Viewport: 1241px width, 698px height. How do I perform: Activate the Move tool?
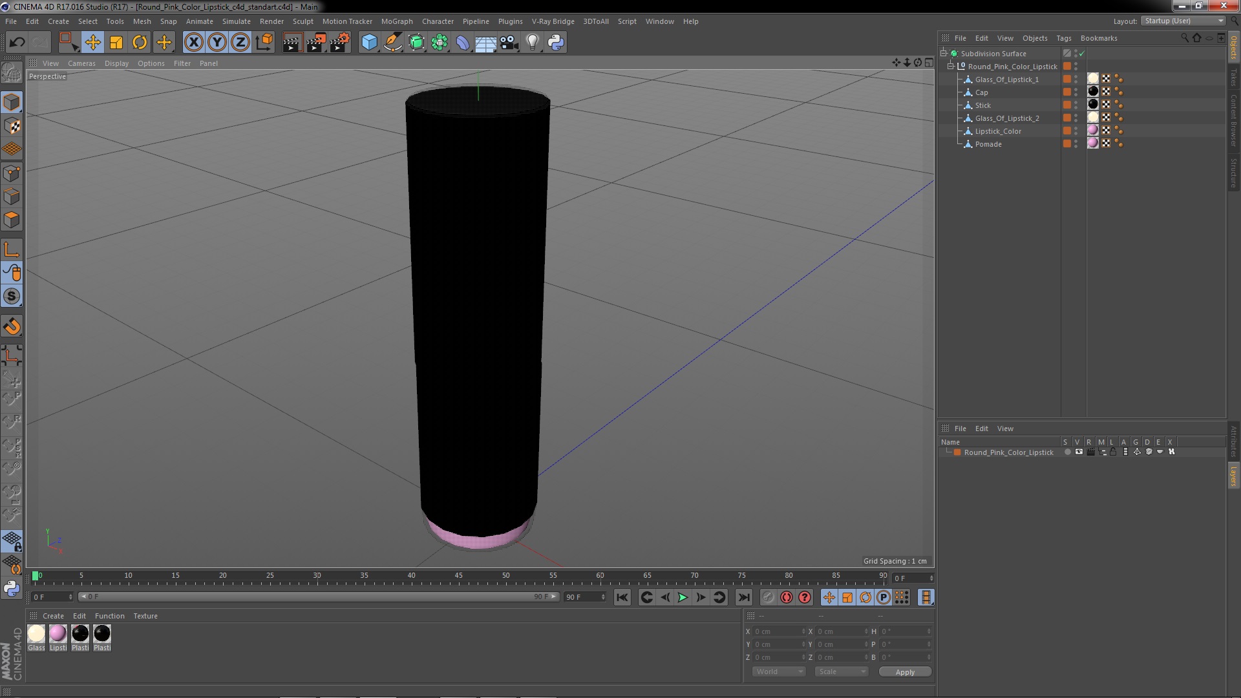coord(92,43)
